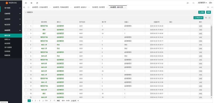The width and height of the screenshot is (214, 103).
Task: Click the app logo in sidebar header
Action: point(7,3)
